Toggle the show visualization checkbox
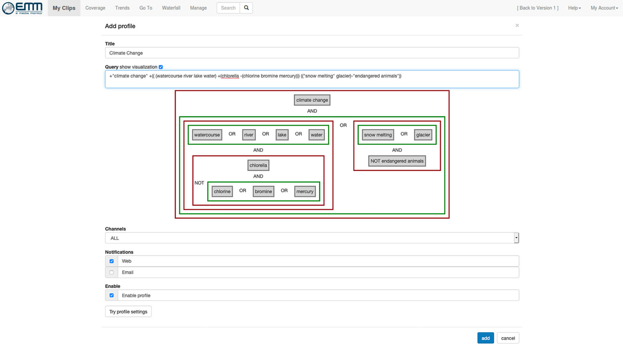Screen dimensions: 623x350 (x=161, y=67)
